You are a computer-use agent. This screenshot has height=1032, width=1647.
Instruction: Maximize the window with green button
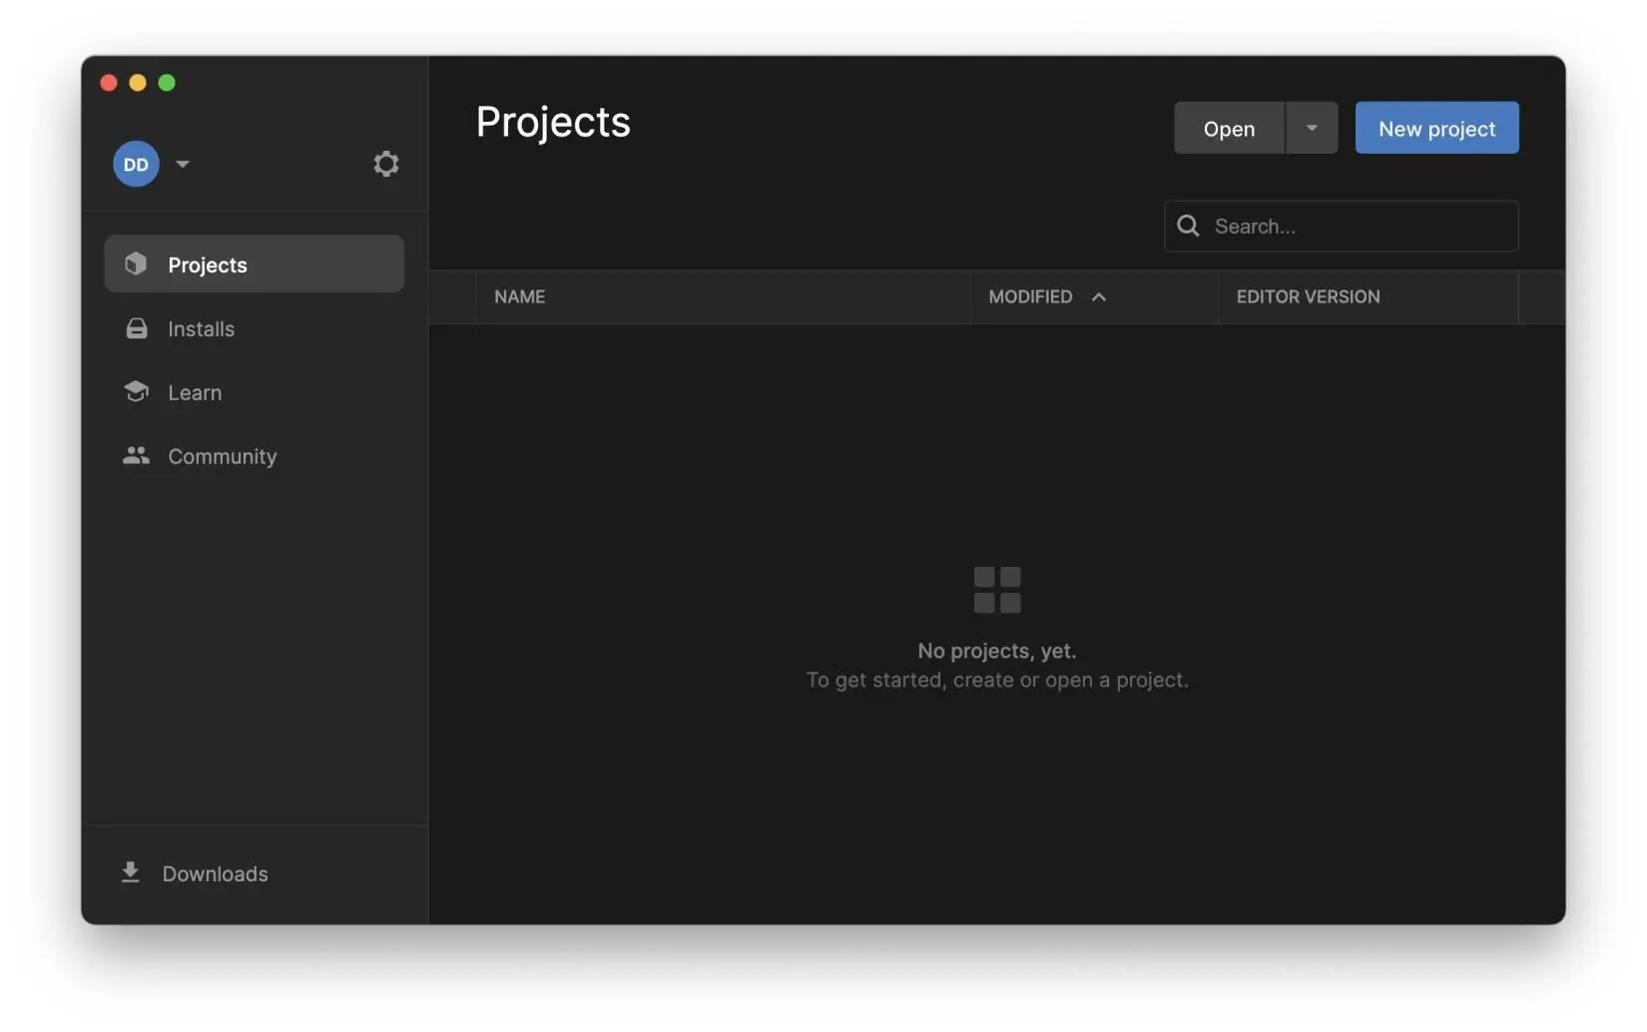(x=167, y=83)
